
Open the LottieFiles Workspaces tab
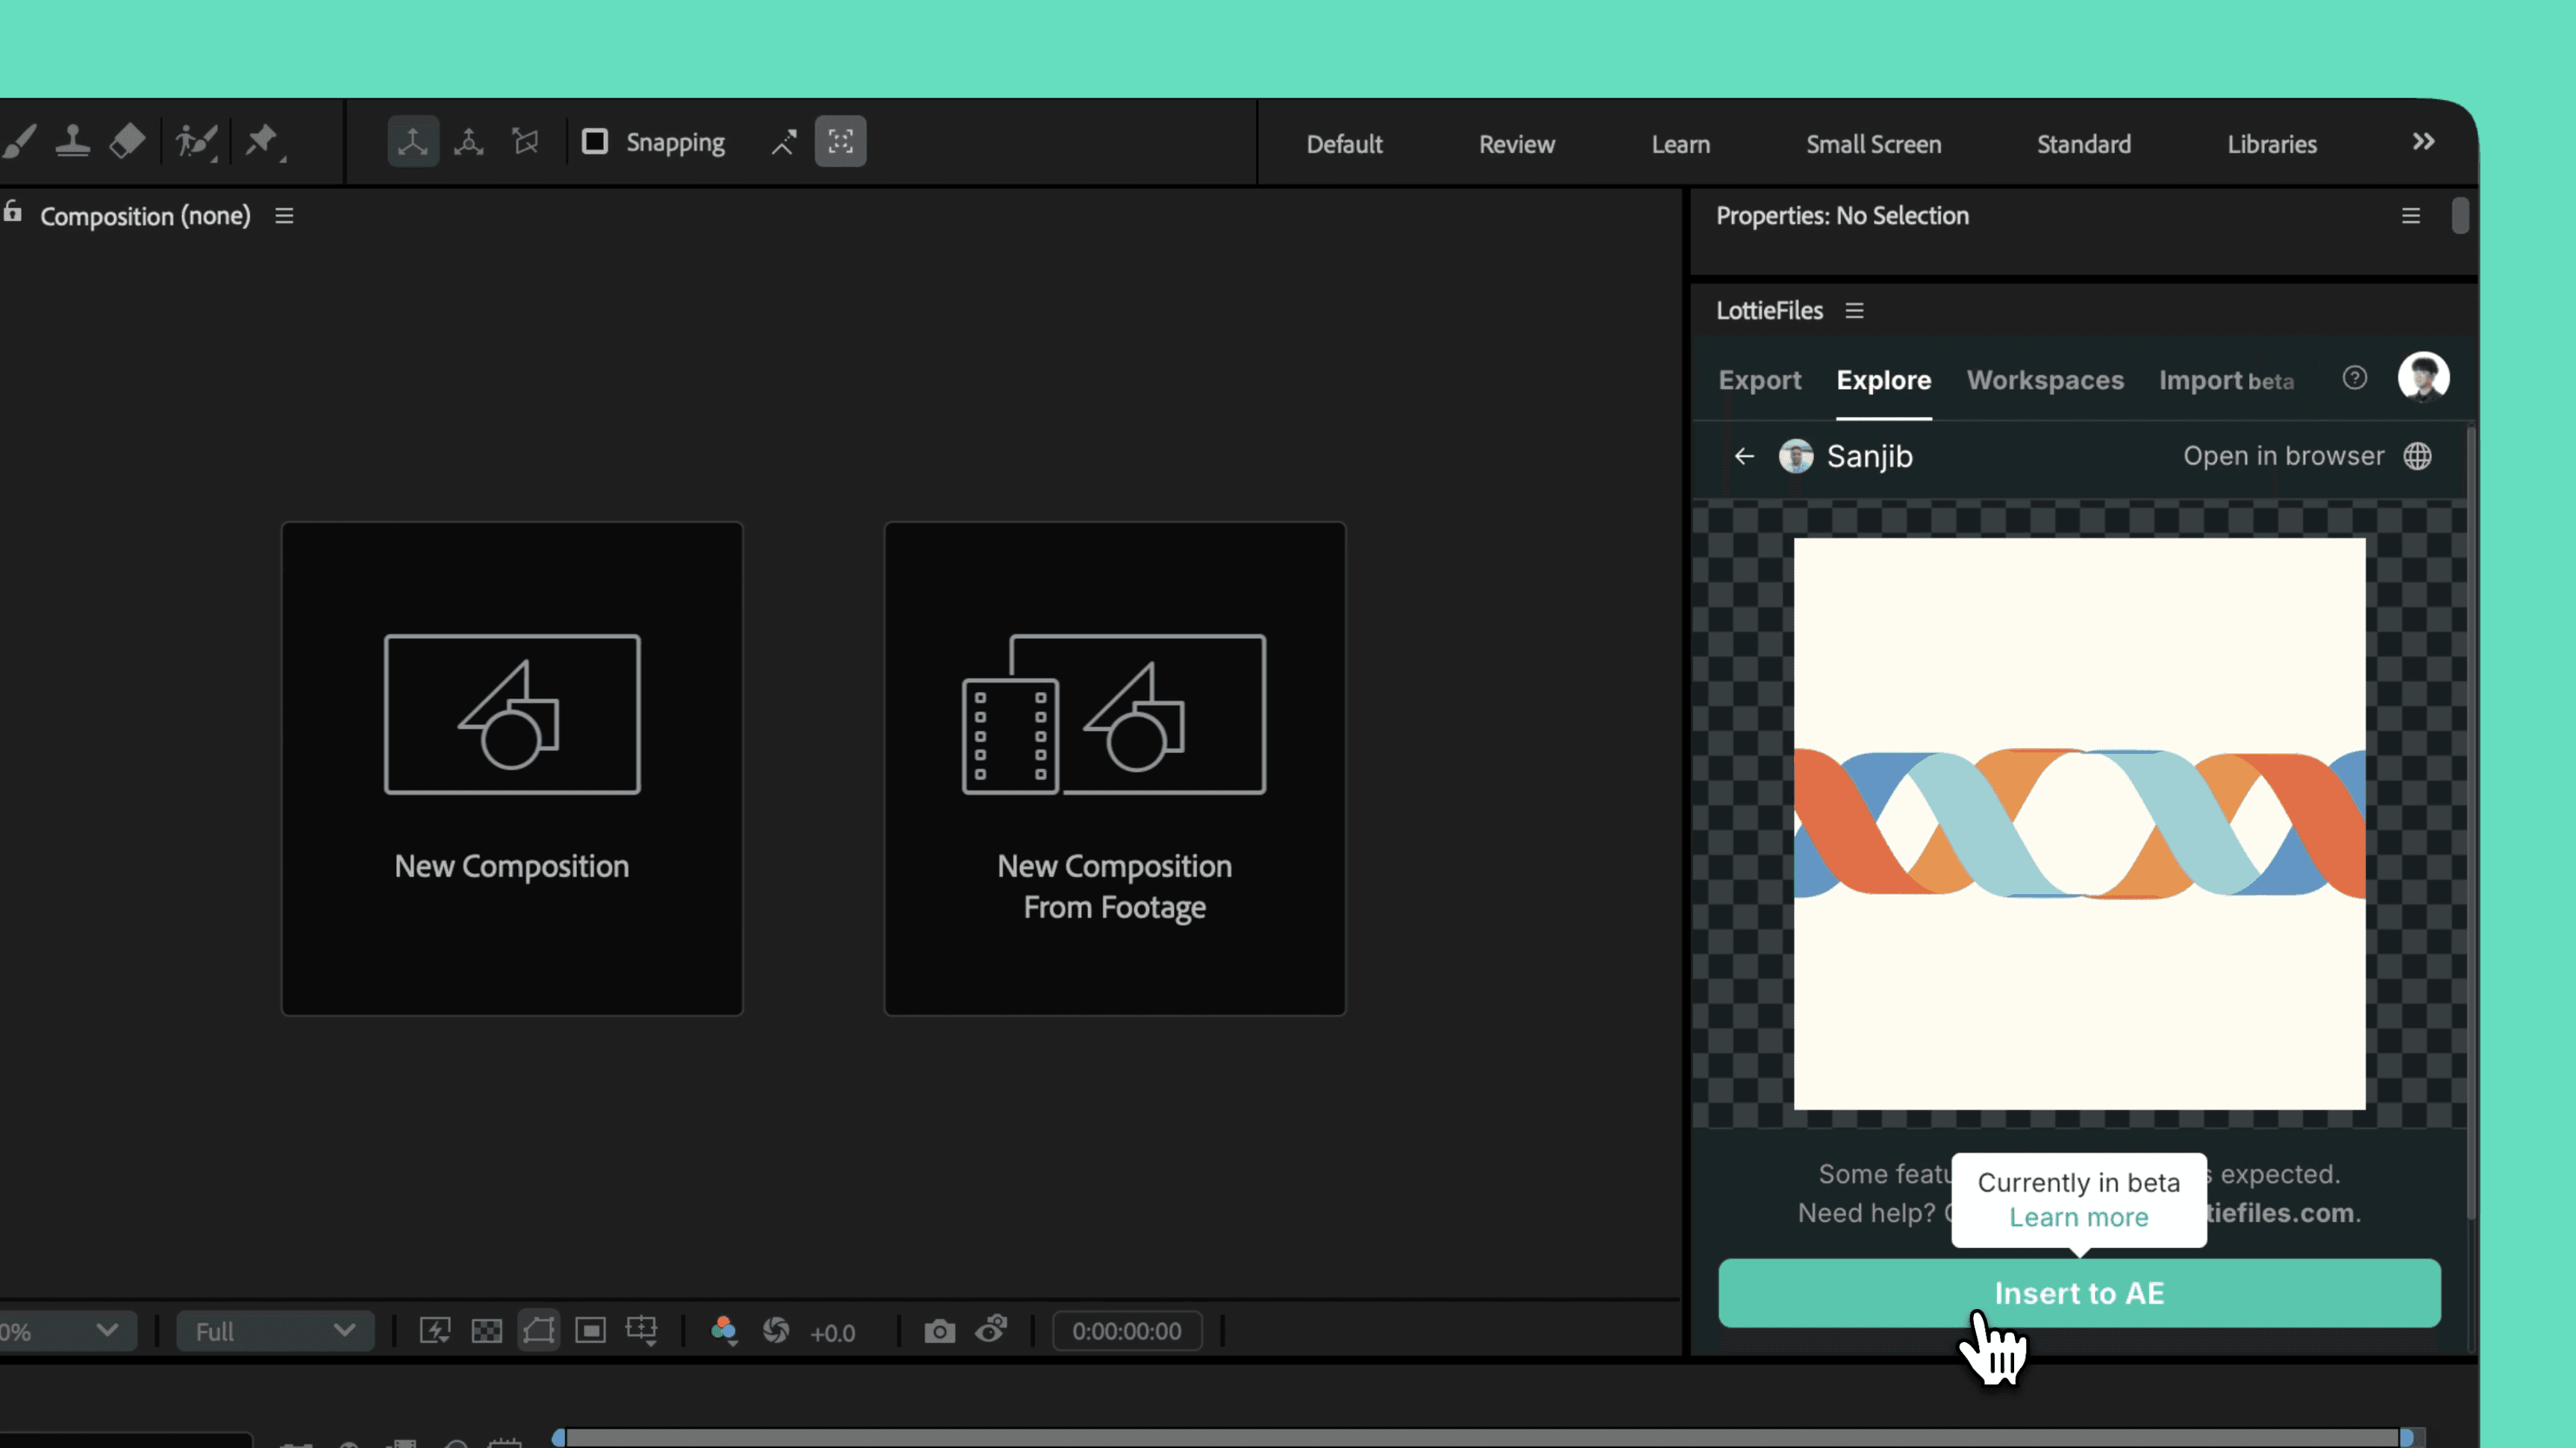2045,380
